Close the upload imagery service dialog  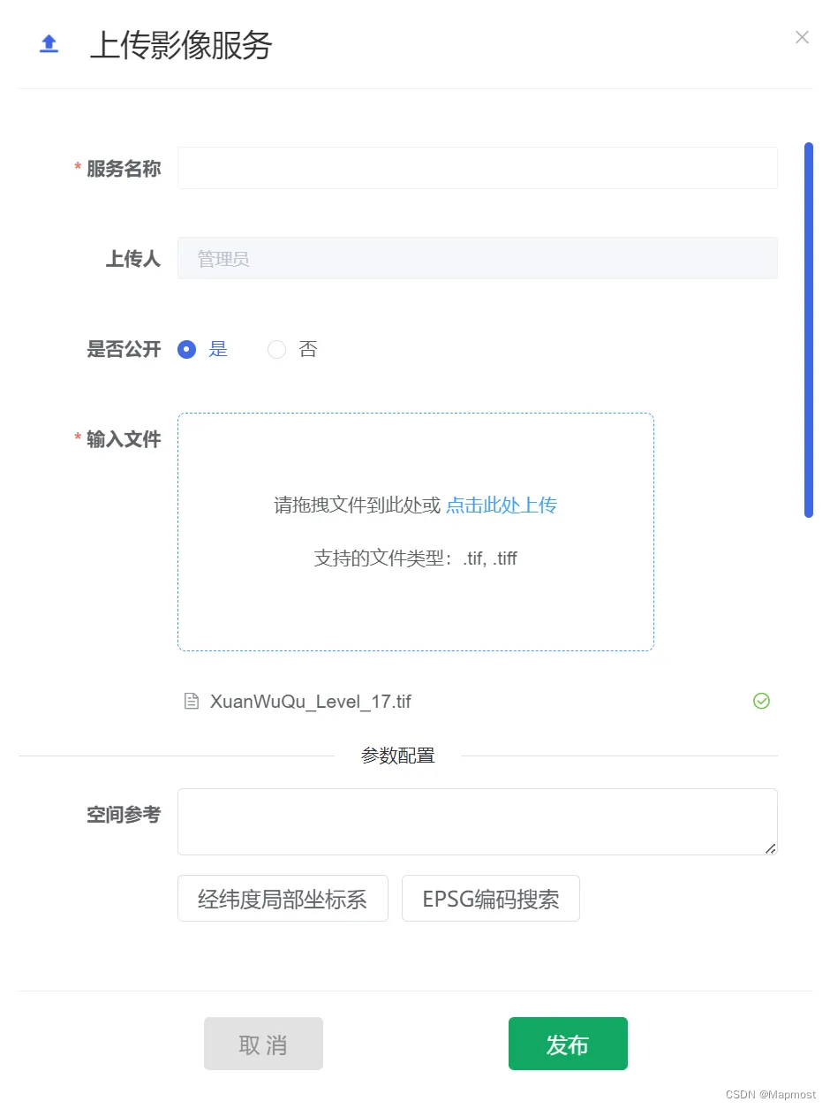coord(802,37)
